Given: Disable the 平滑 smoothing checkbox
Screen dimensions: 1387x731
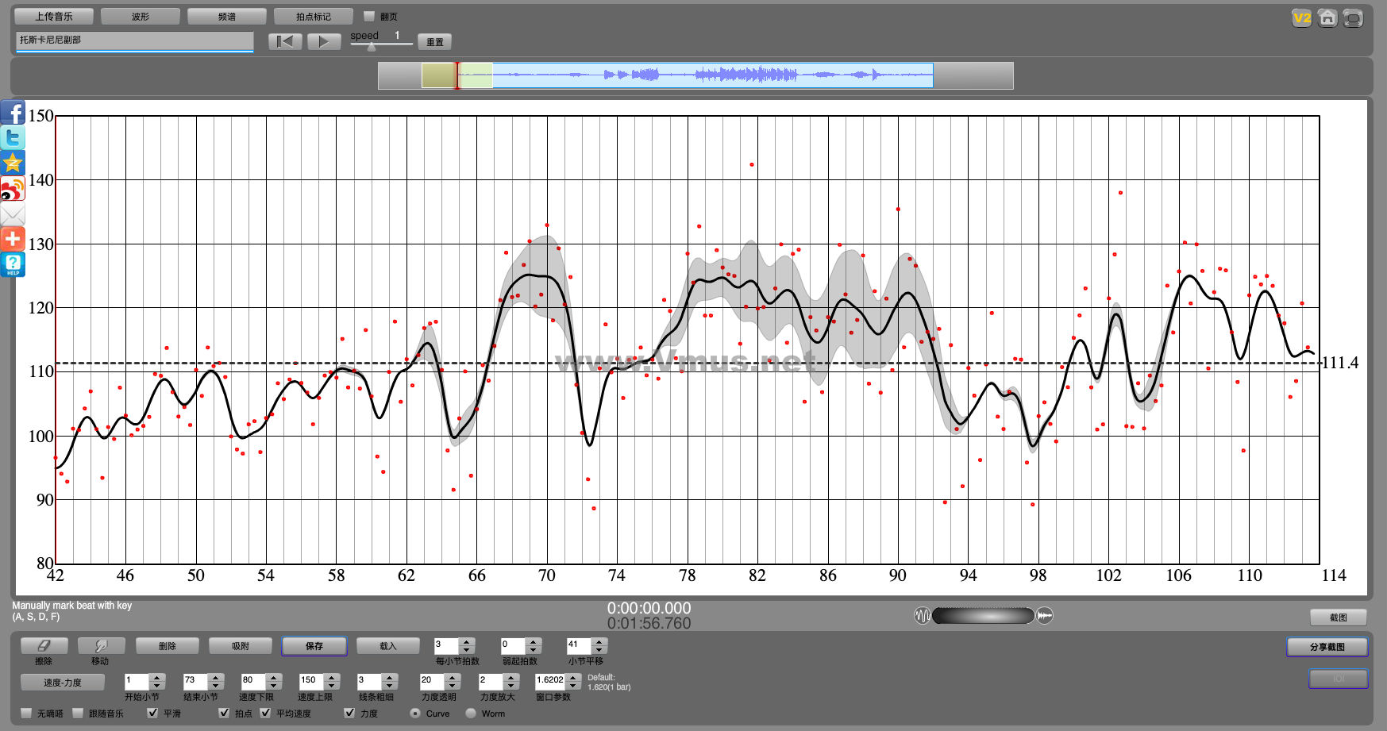Looking at the screenshot, I should tap(153, 713).
